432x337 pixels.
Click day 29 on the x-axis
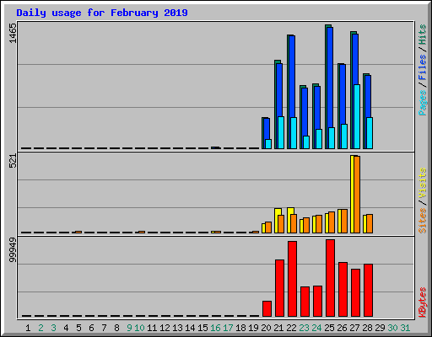point(380,328)
